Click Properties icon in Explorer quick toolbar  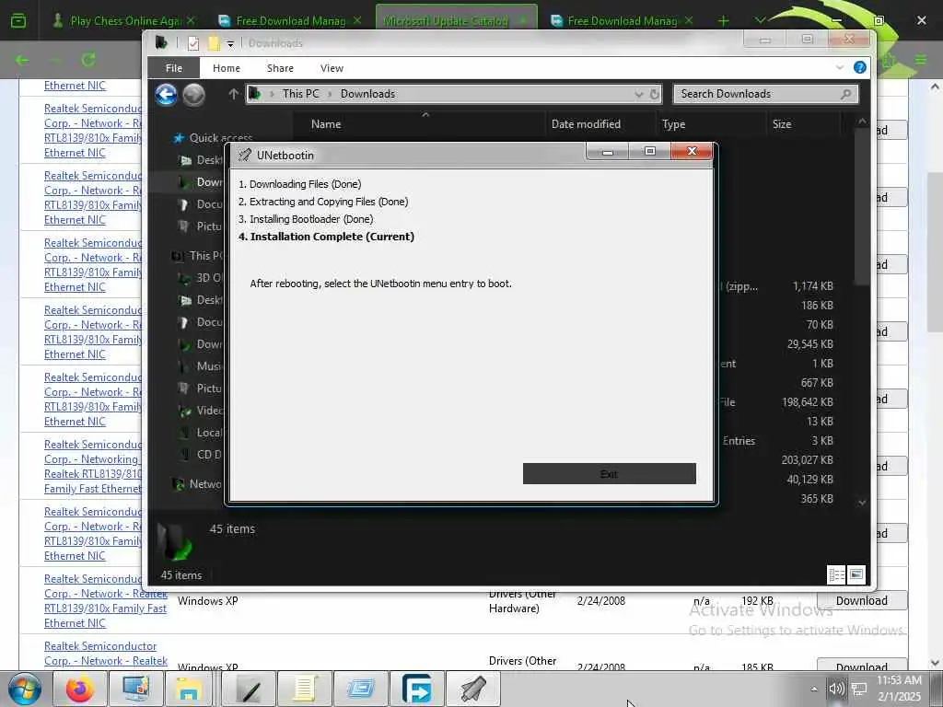(x=193, y=43)
